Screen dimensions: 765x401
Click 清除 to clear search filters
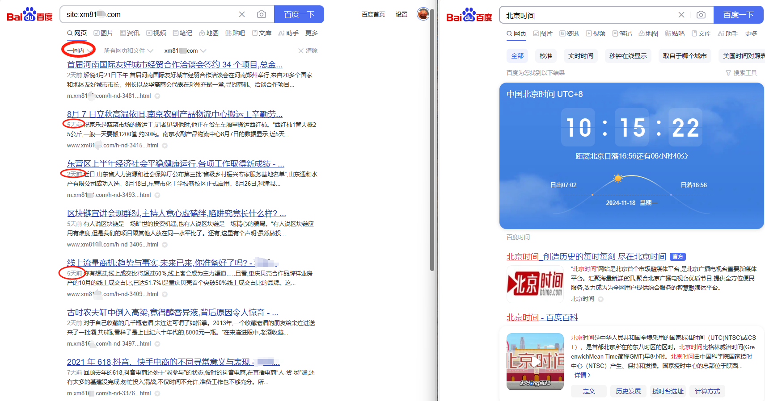click(308, 50)
